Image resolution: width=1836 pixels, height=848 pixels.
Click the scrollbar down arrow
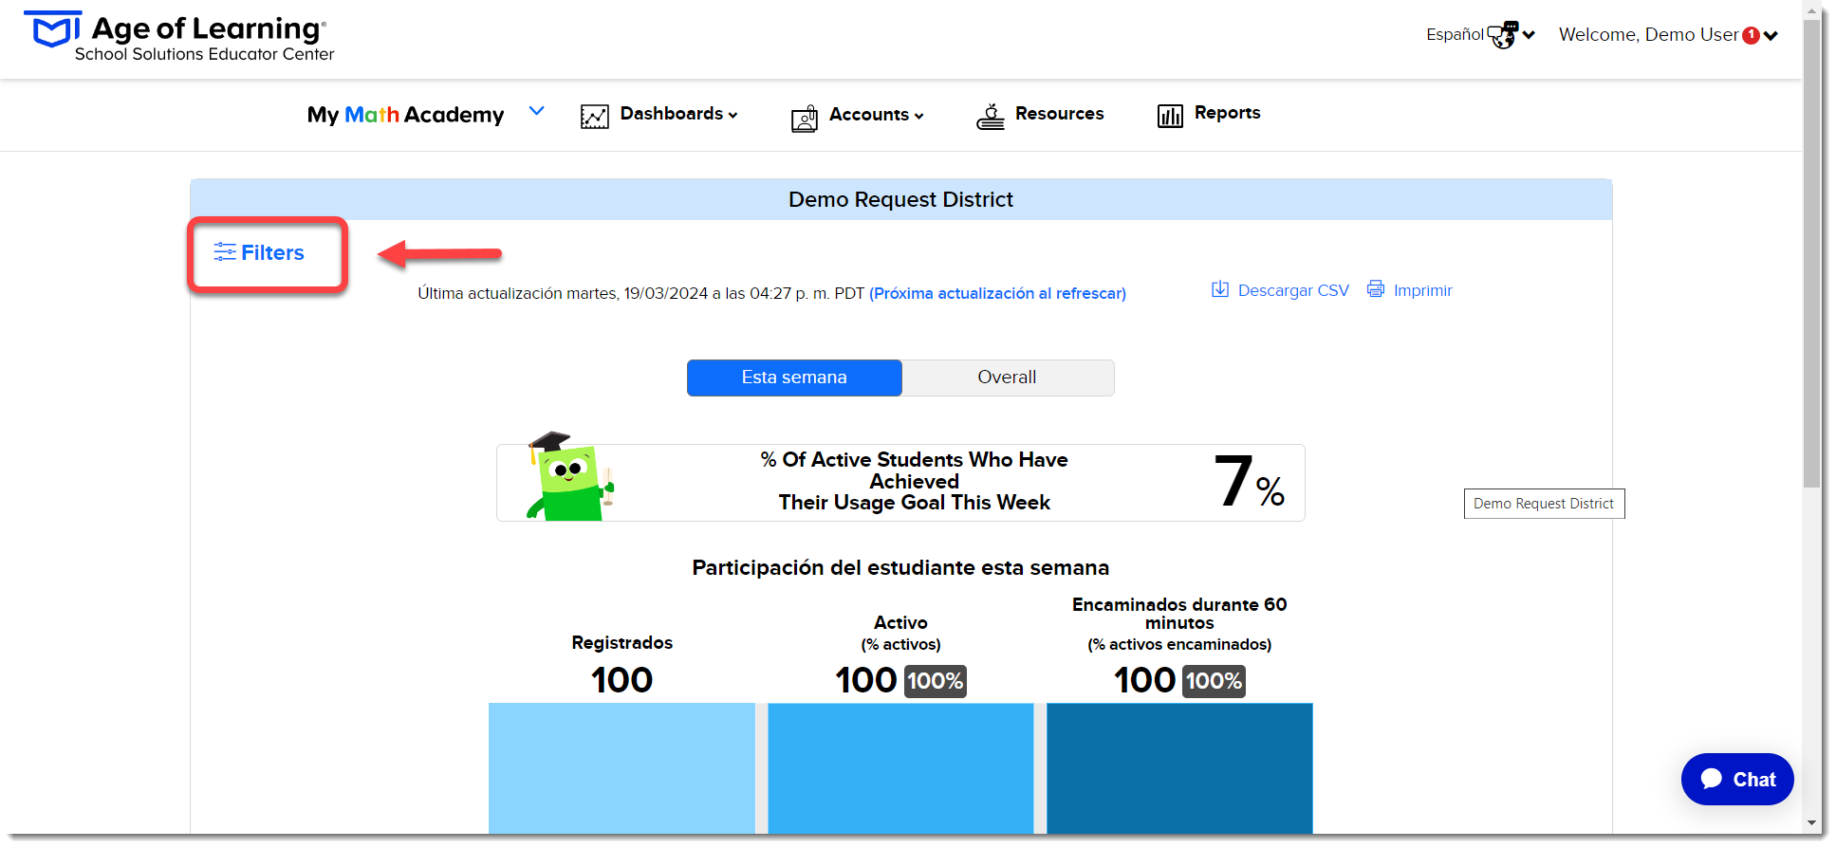(x=1811, y=823)
